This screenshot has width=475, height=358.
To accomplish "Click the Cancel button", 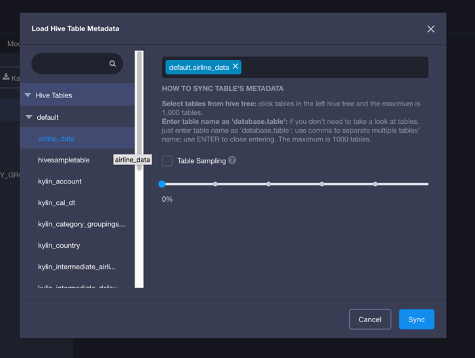I will [x=369, y=319].
